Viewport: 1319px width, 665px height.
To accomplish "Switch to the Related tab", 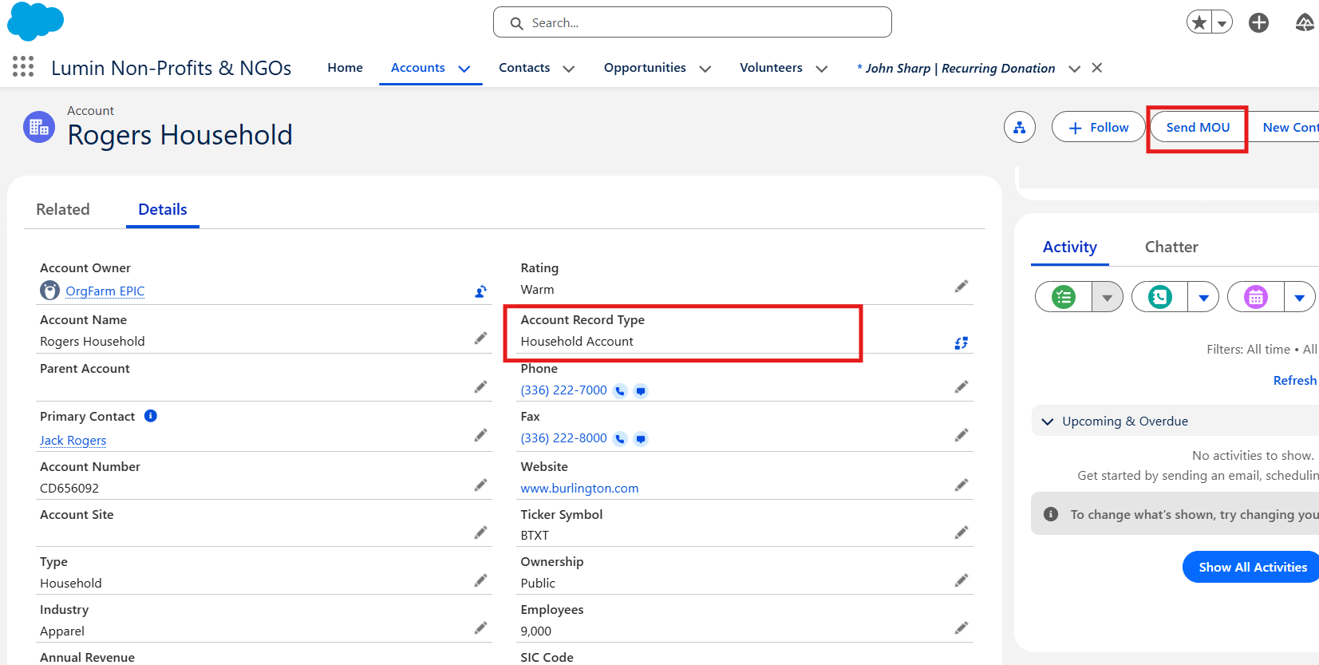I will 63,209.
